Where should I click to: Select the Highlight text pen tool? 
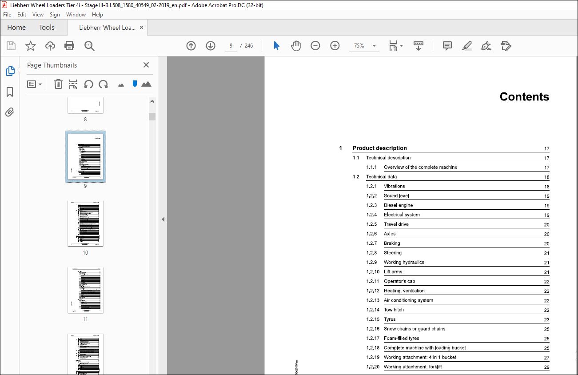[x=466, y=46]
